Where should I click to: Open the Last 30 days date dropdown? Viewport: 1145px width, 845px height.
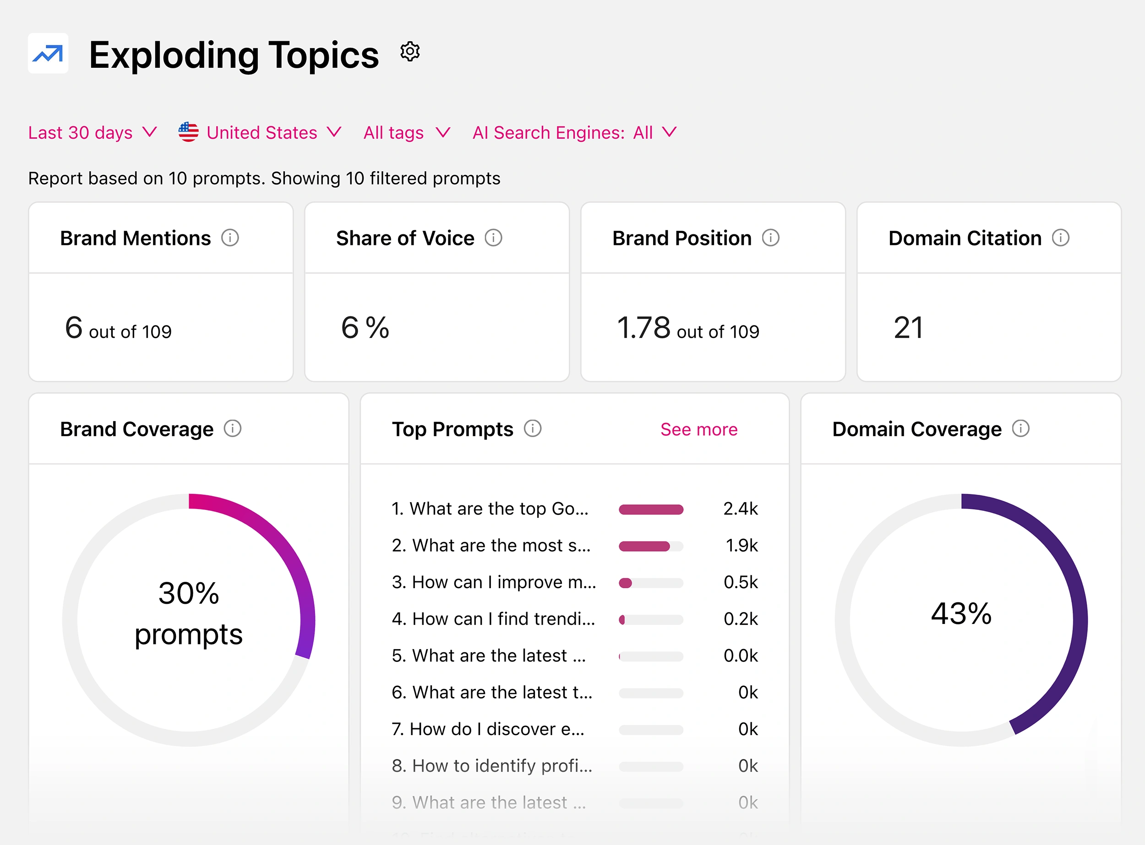tap(93, 132)
